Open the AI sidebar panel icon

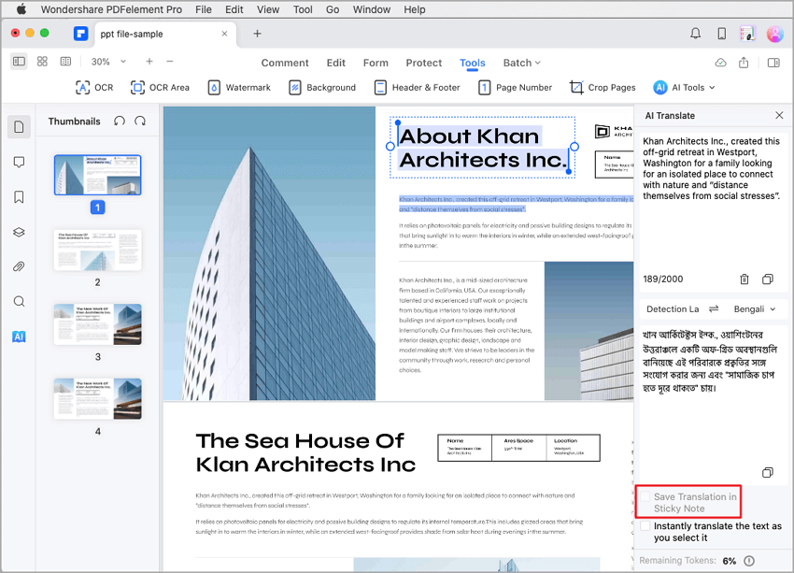[x=20, y=337]
